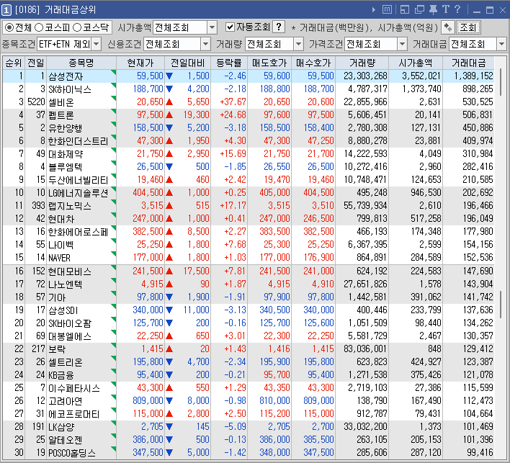Viewport: 510px width, 463px height.
Task: Sort by the 시가총액 column header
Action: pos(416,63)
